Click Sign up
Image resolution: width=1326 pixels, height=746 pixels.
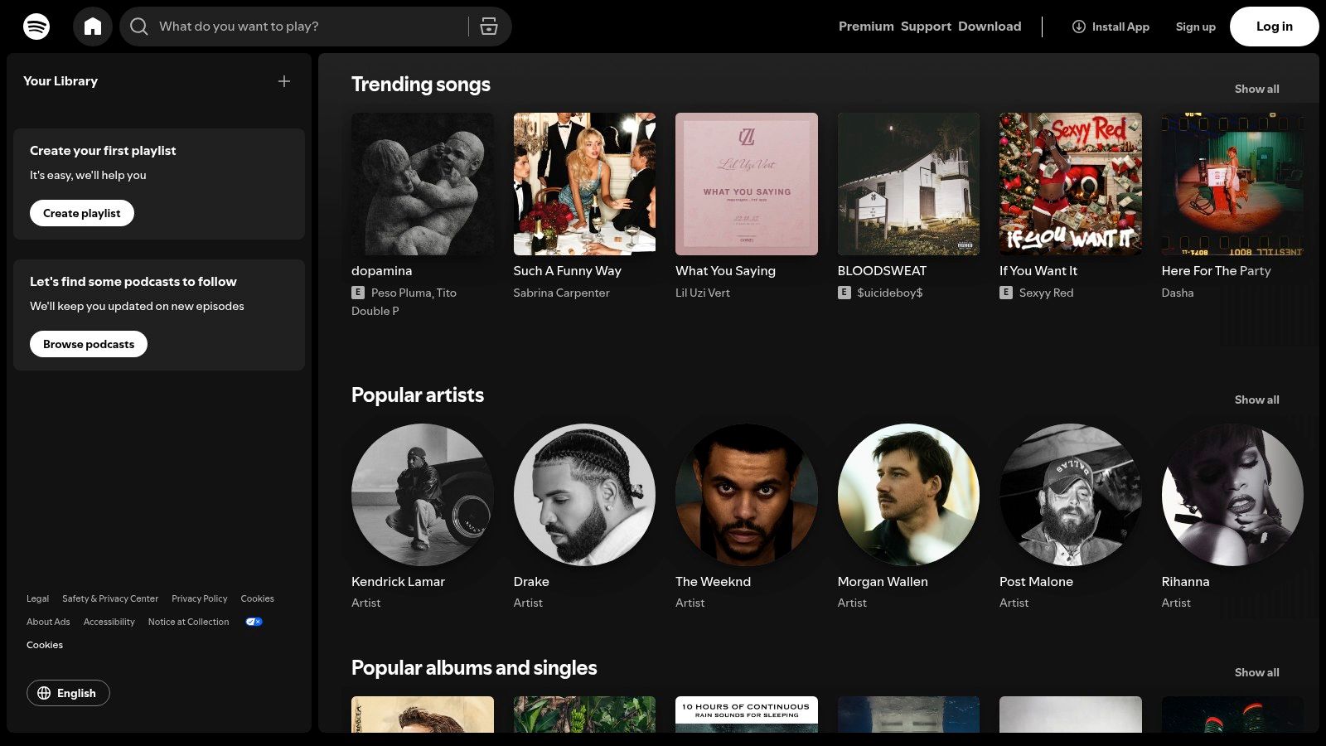1195,27
